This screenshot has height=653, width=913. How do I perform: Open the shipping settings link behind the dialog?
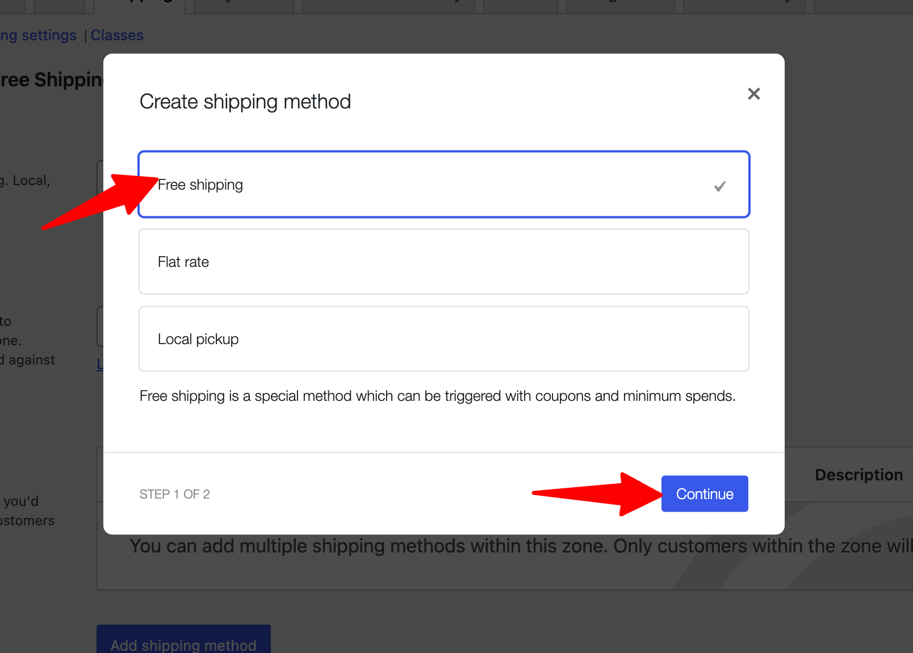click(38, 35)
